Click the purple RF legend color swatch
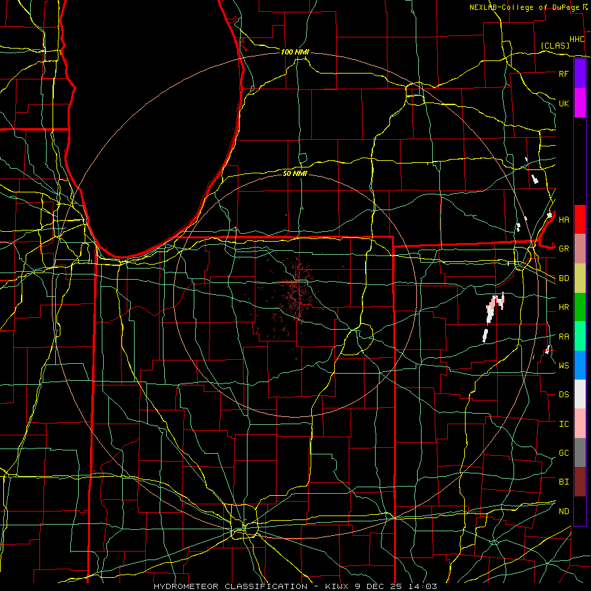 point(580,74)
